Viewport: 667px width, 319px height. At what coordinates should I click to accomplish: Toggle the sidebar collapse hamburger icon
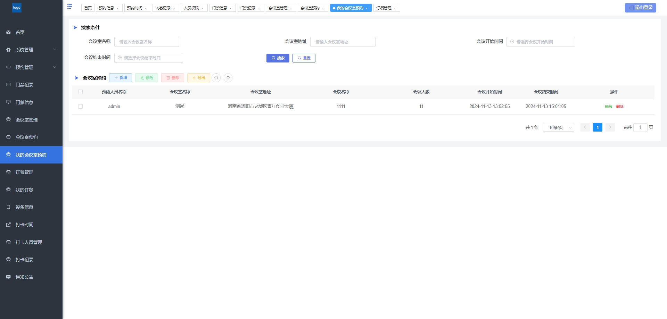(69, 7)
